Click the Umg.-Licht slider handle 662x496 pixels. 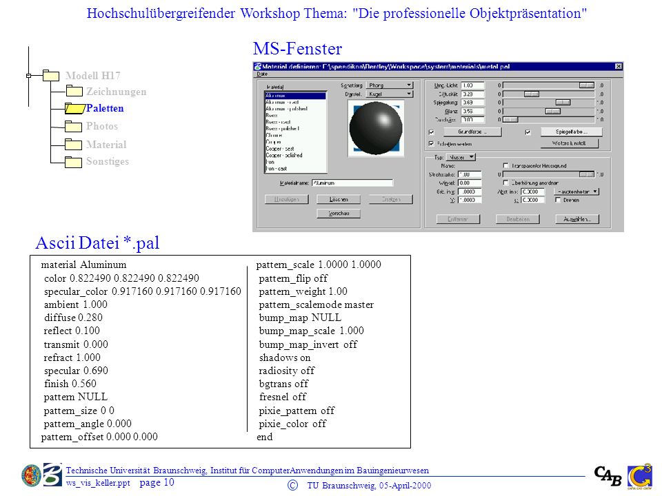586,85
